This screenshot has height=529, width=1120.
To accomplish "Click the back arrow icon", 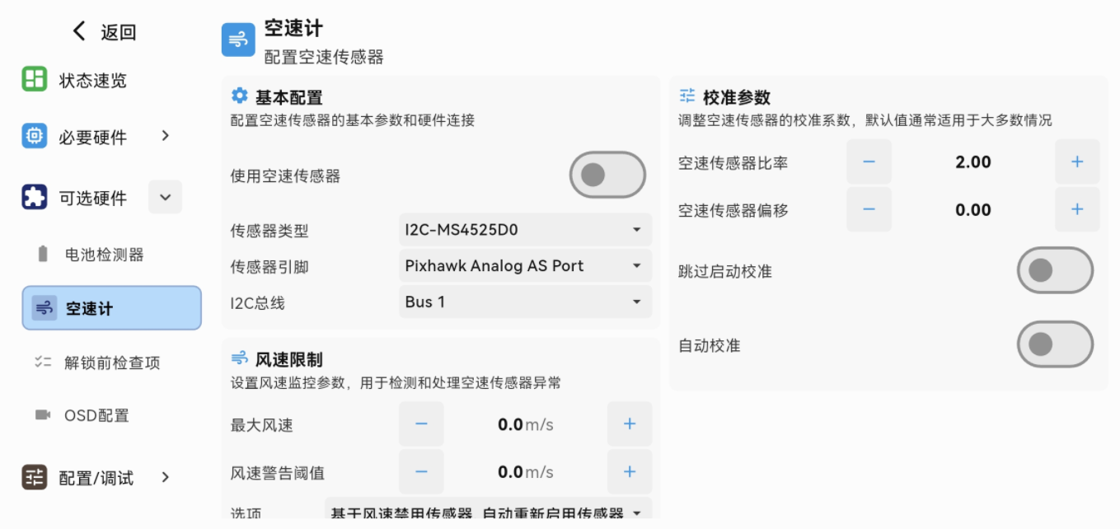I will click(79, 31).
